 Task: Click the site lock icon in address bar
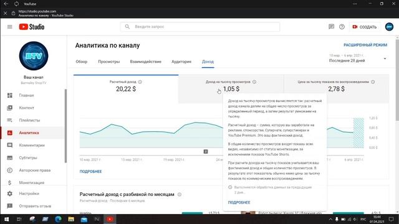click(13, 13)
